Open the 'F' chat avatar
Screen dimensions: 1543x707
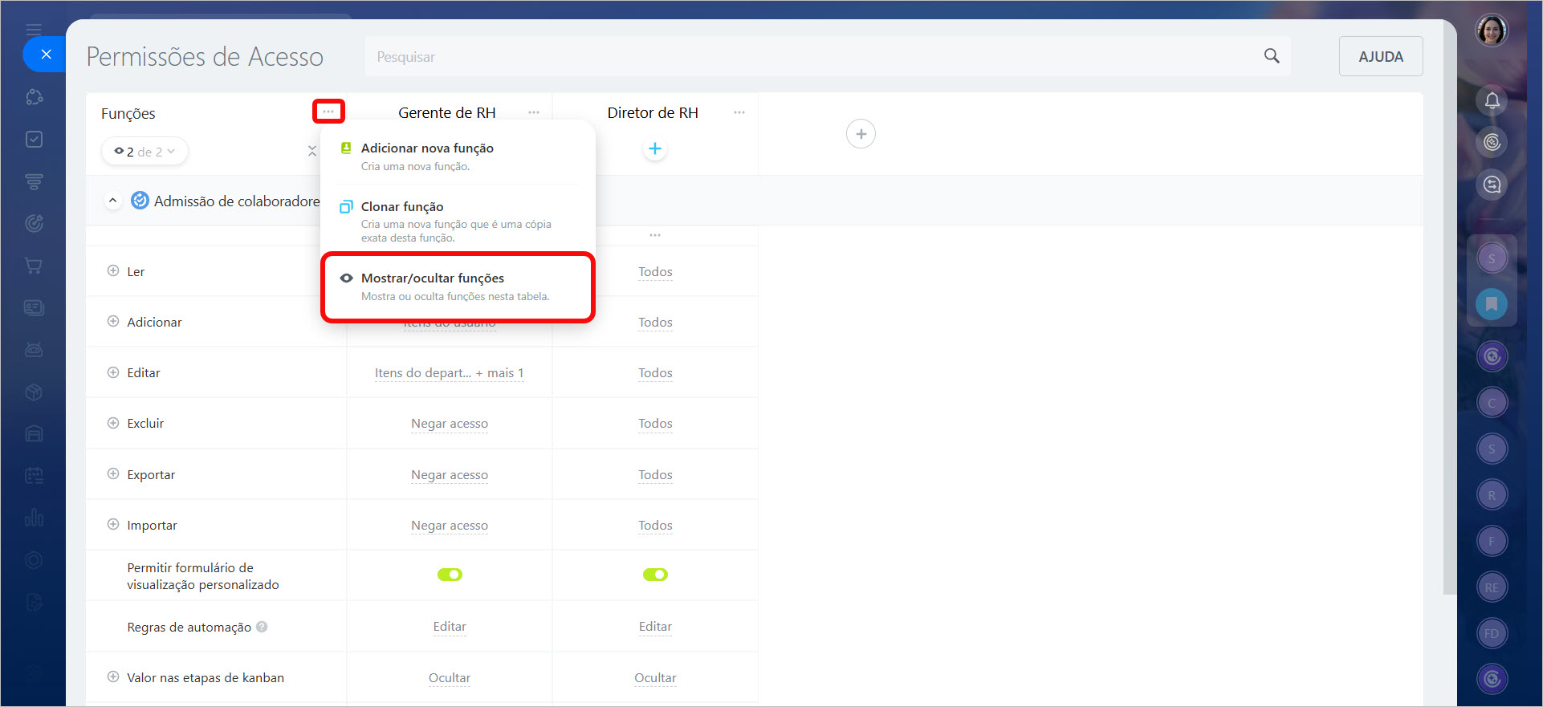point(1492,541)
